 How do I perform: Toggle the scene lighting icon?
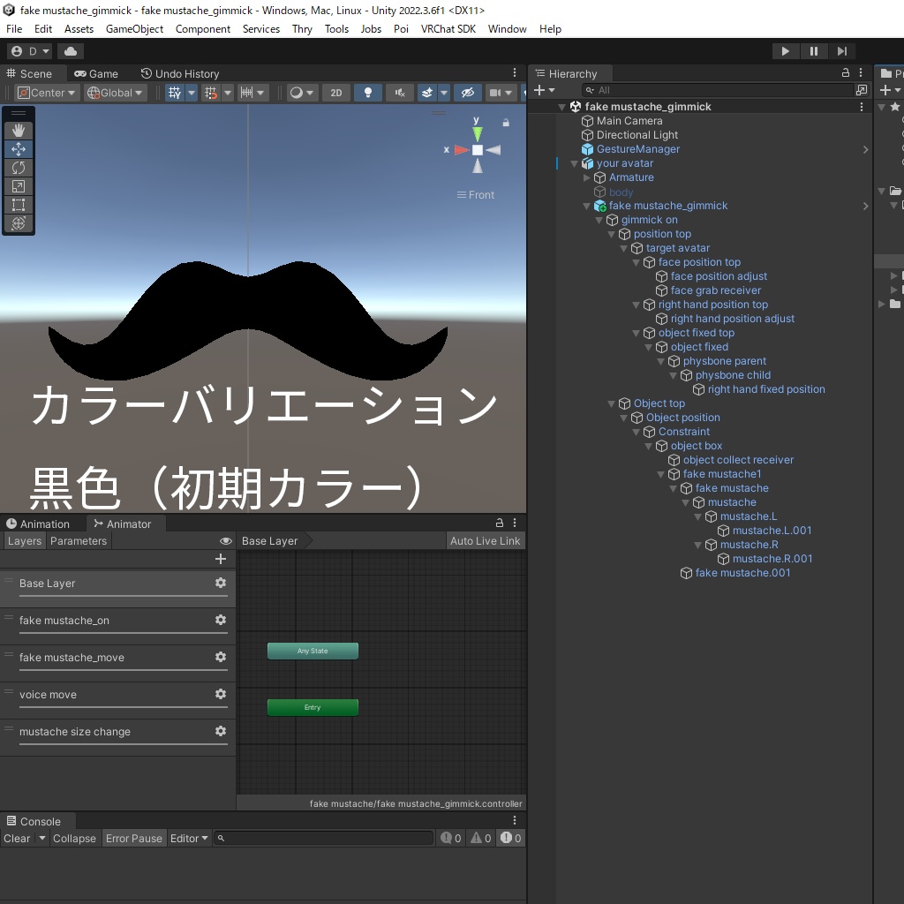click(370, 93)
